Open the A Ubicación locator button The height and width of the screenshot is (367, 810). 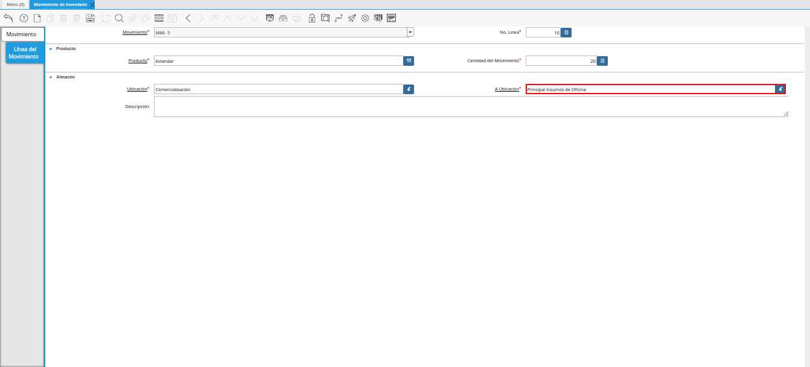tap(780, 89)
